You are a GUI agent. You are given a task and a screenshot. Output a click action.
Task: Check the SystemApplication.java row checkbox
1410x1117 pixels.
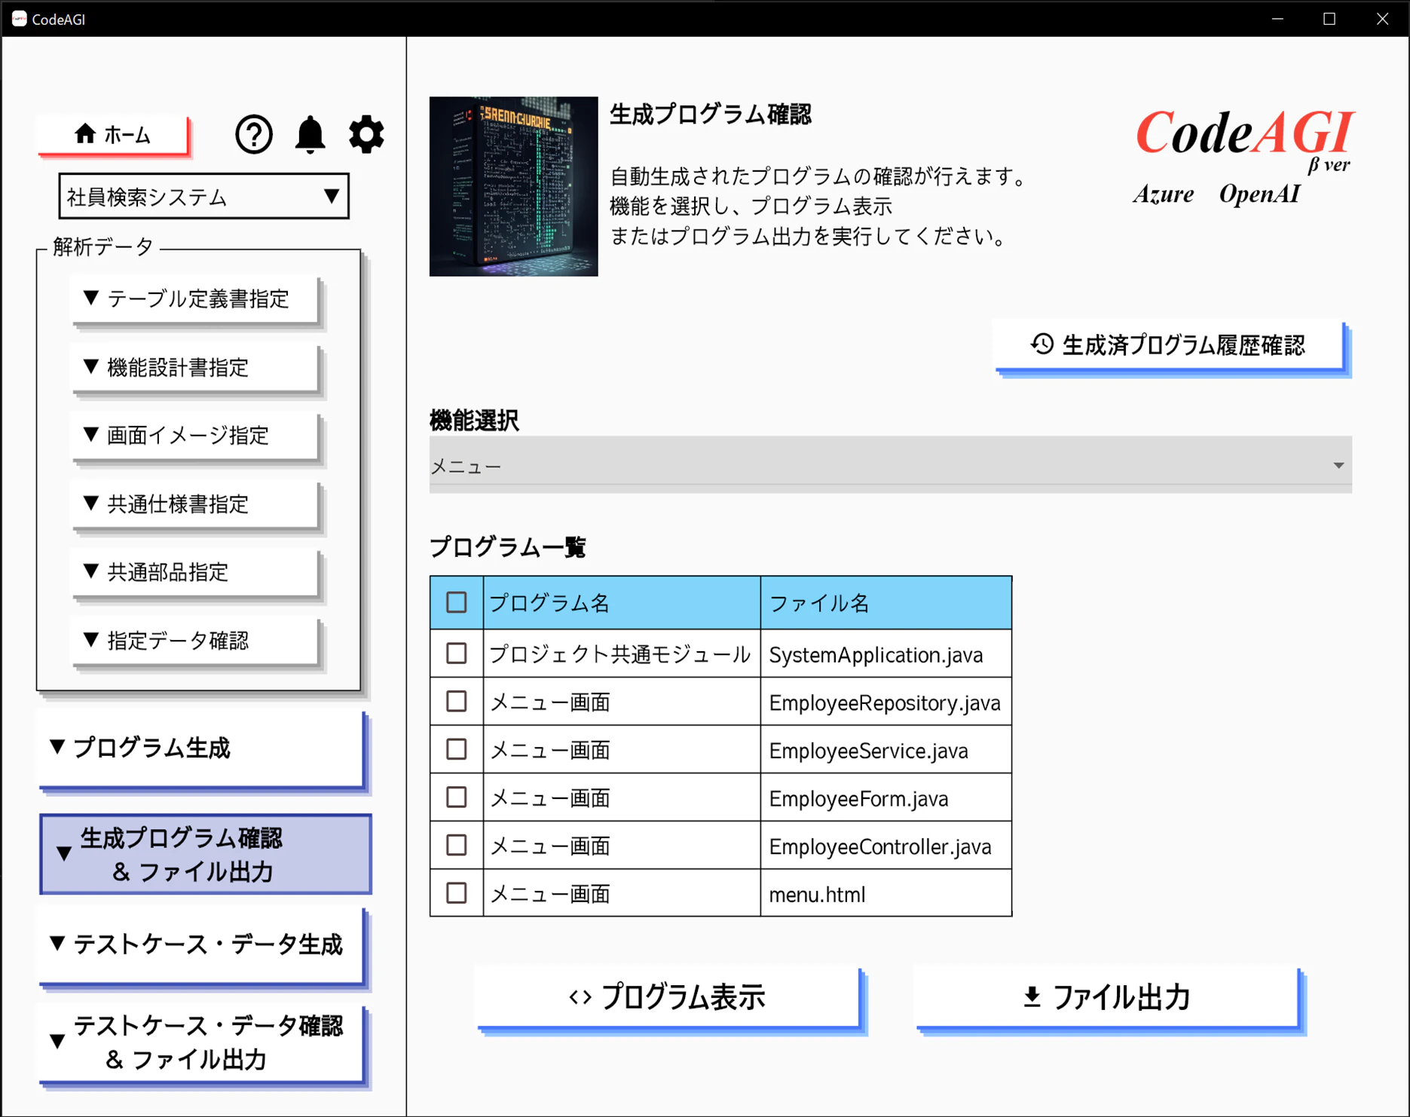coord(457,653)
